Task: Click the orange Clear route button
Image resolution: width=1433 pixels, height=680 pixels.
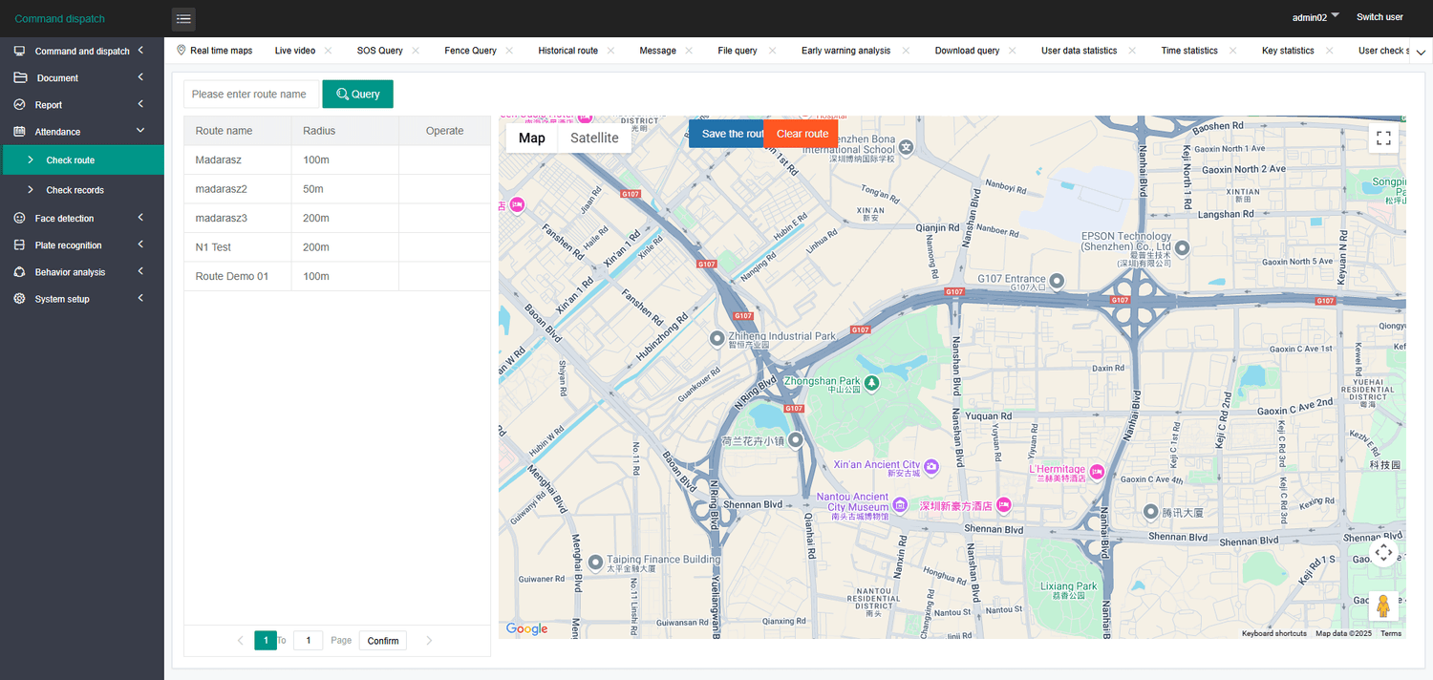Action: click(802, 134)
